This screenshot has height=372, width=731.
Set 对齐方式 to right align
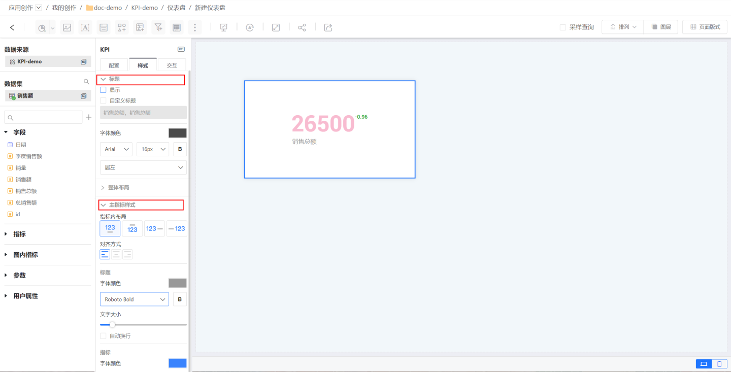(127, 254)
